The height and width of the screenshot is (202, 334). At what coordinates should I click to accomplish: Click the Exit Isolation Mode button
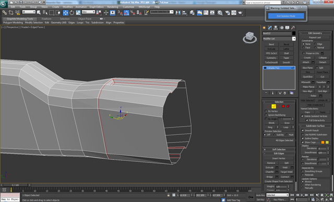(x=286, y=16)
